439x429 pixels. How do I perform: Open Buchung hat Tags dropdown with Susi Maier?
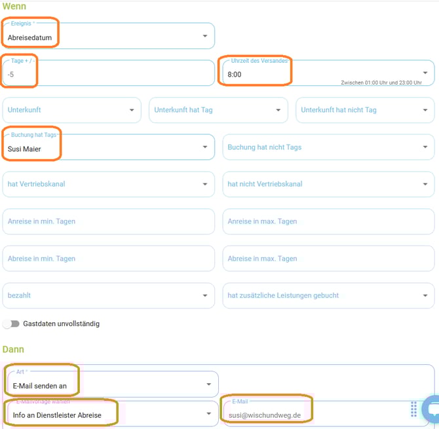[108, 148]
